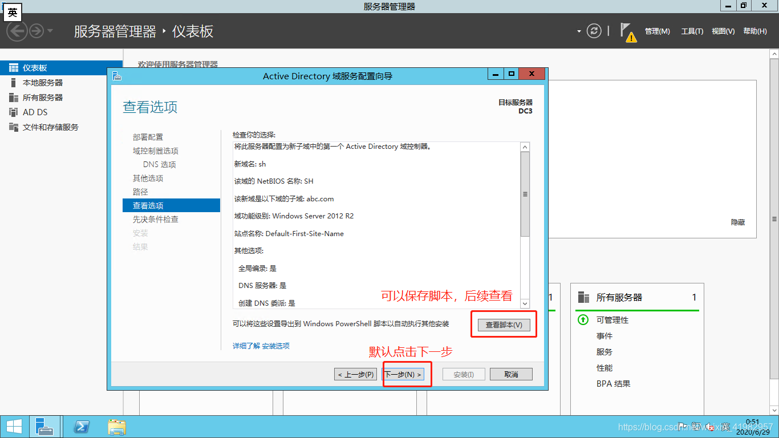Click the 查看脚本(V) button
This screenshot has width=779, height=438.
[x=504, y=325]
